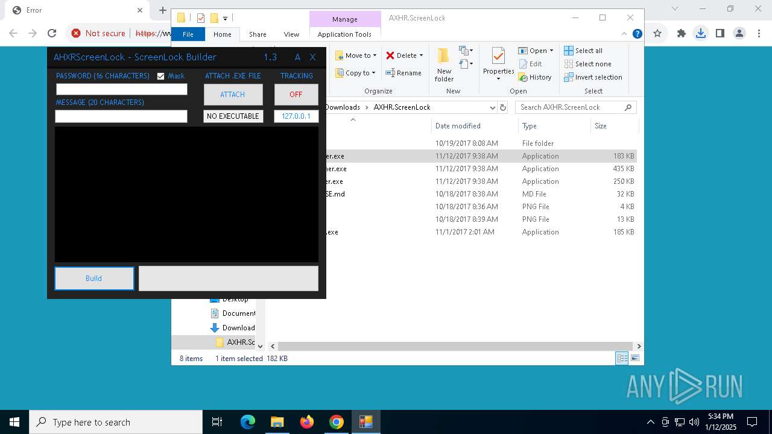The width and height of the screenshot is (772, 434).
Task: Select Documents in the navigation pane
Action: (x=233, y=313)
